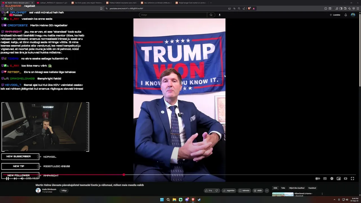Select the Teile filter chip
The width and height of the screenshot is (361, 203).
pyautogui.click(x=283, y=188)
